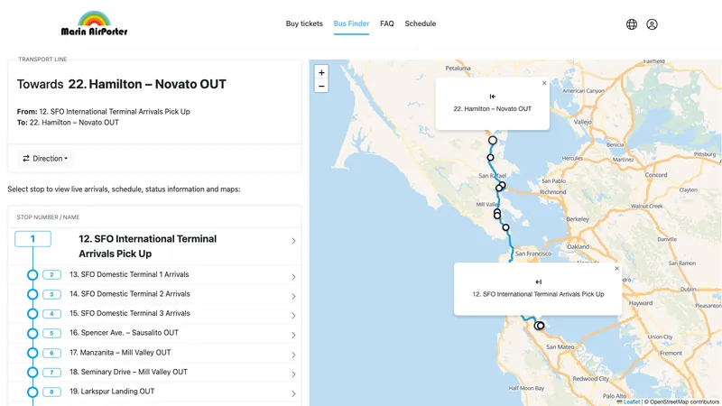The image size is (722, 406).
Task: Click the Hamilton – Novato end stop map marker
Action: [x=493, y=140]
